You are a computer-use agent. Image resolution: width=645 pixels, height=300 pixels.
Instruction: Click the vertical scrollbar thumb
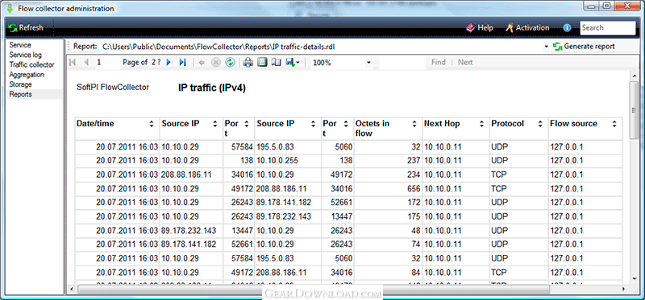635,110
